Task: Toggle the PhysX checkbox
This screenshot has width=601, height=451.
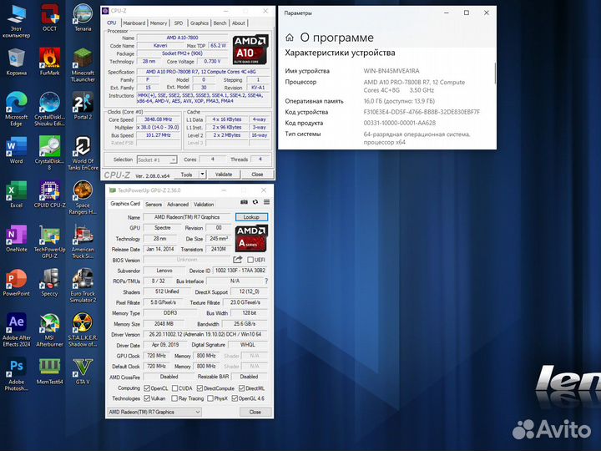Action: coord(210,398)
